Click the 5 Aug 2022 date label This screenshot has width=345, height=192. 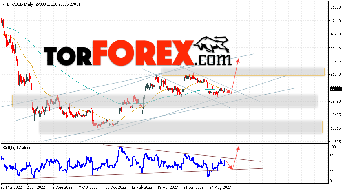coord(62,188)
